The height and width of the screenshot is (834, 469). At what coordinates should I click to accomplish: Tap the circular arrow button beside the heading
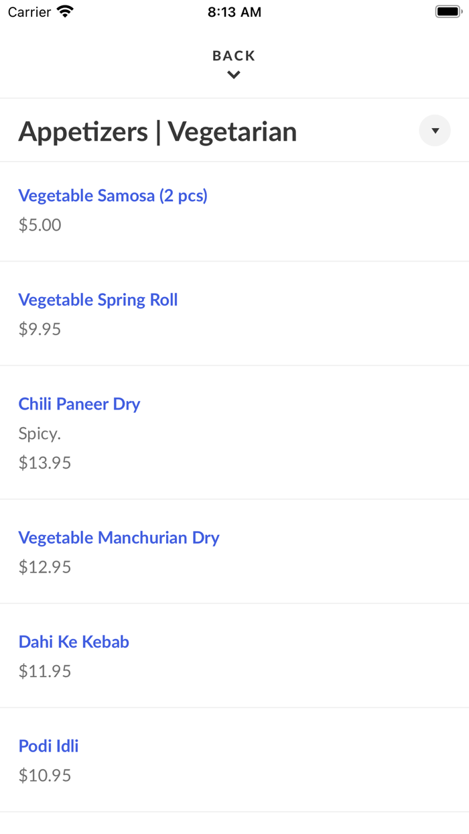pyautogui.click(x=435, y=131)
